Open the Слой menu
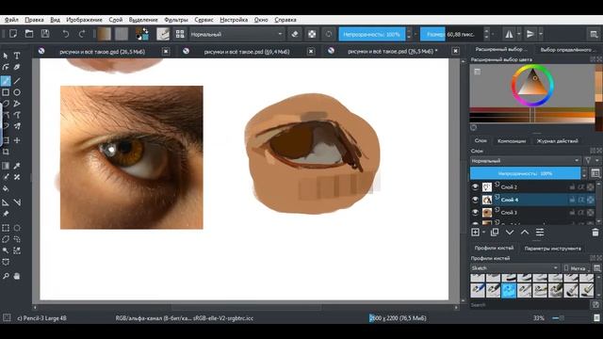603x339 pixels. tap(115, 20)
